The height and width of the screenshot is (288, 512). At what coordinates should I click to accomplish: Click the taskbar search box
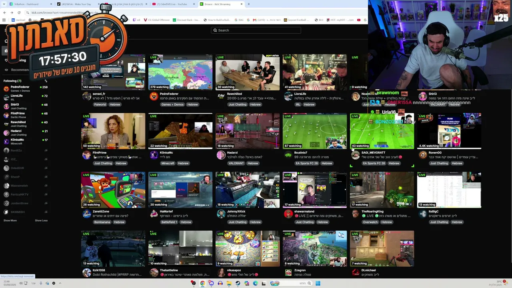click(x=291, y=283)
